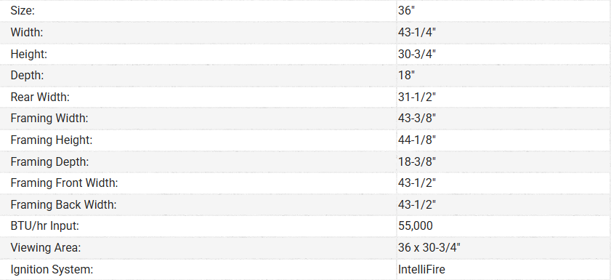The image size is (611, 280).
Task: Select the 18" depth value
Action: pos(406,75)
